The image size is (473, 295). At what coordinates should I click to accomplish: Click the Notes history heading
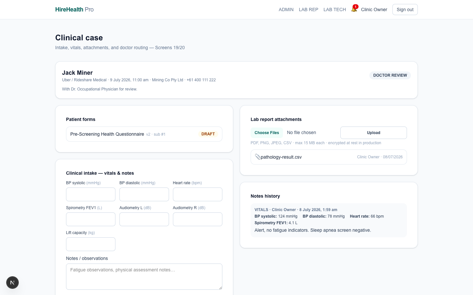(265, 196)
